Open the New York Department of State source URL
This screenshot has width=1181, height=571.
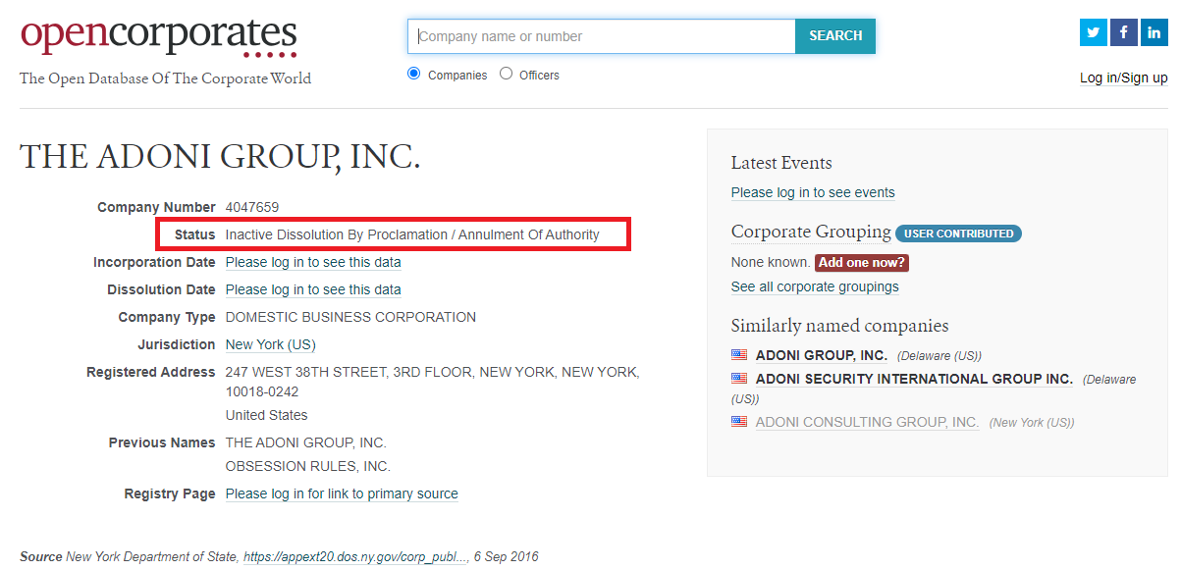[355, 557]
